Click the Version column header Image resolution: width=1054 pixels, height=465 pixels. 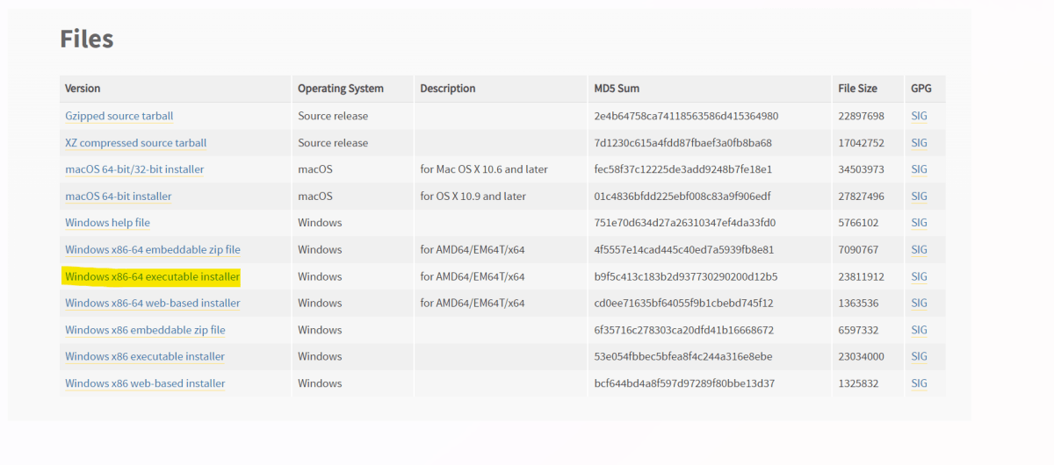83,89
